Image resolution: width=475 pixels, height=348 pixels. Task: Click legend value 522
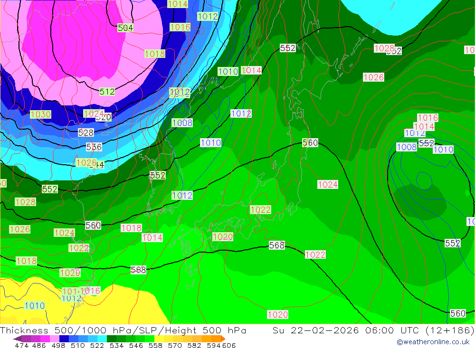tap(97, 345)
